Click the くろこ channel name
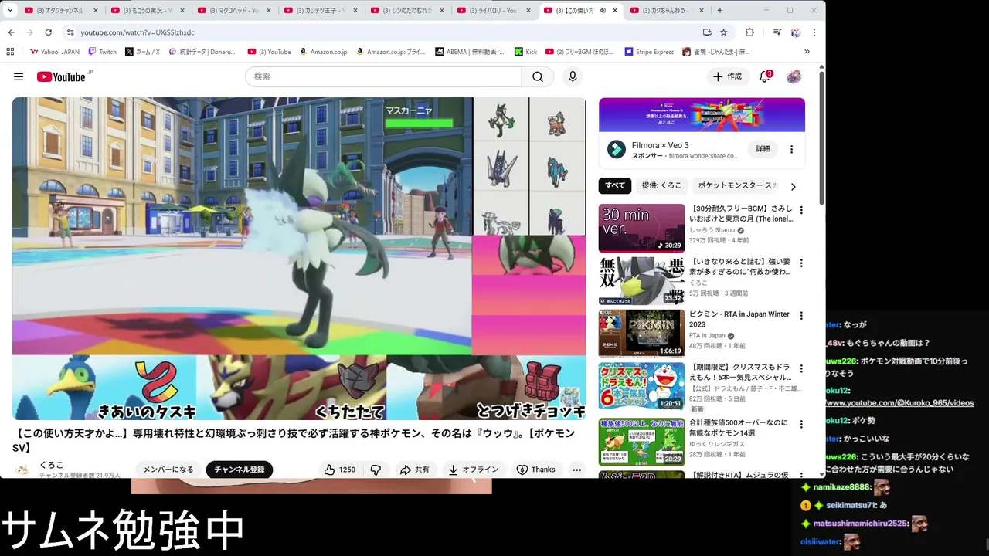This screenshot has height=556, width=989. (x=51, y=465)
